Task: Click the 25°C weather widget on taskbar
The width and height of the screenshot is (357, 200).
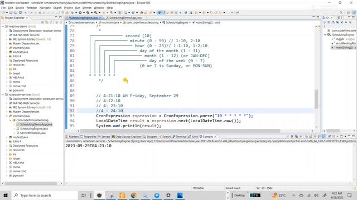Action: coord(279,195)
